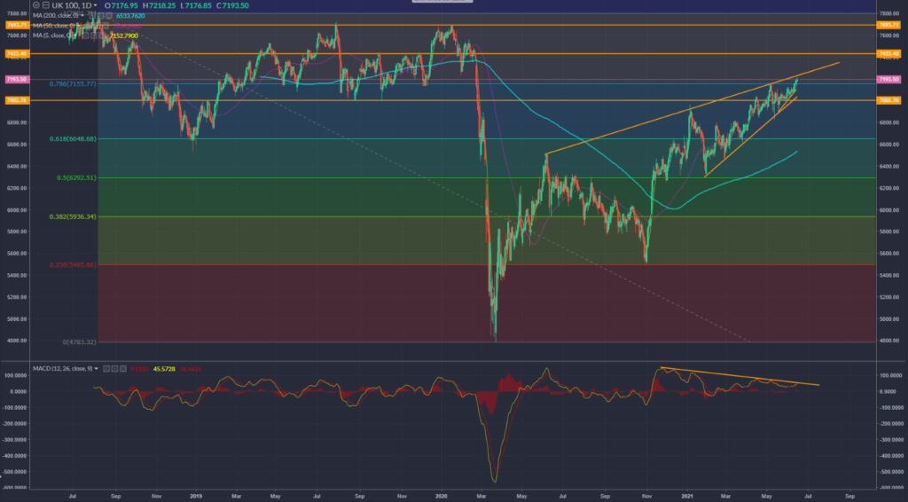Viewport: 908px width, 502px height.
Task: Expand the MACD (12, 26, close, 9) dropdown arrow
Action: [98, 367]
